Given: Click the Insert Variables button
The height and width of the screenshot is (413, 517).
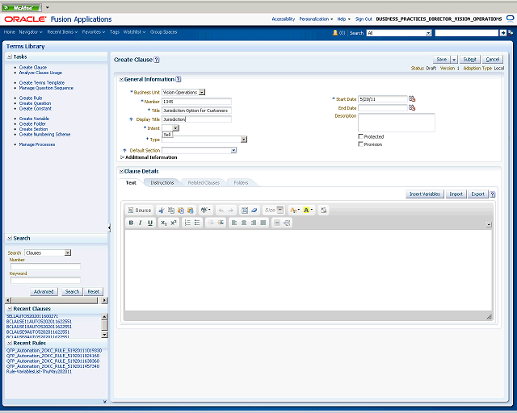Looking at the screenshot, I should click(x=425, y=194).
